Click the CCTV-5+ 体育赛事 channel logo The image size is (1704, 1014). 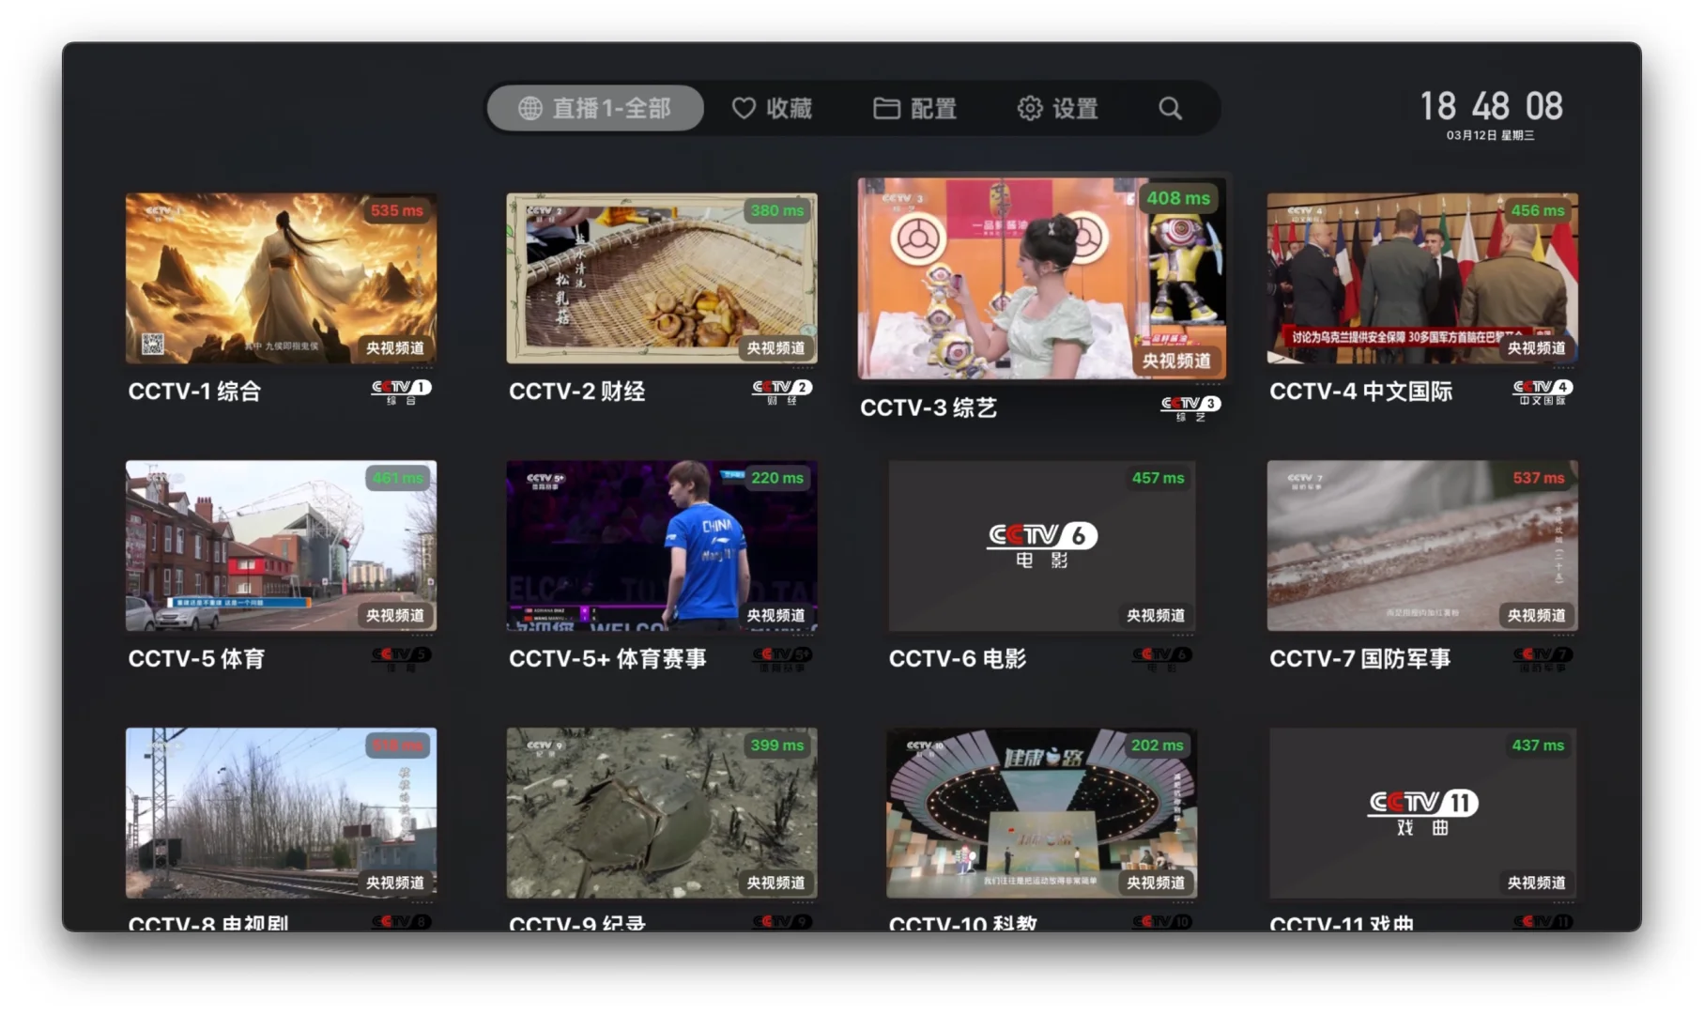(782, 656)
